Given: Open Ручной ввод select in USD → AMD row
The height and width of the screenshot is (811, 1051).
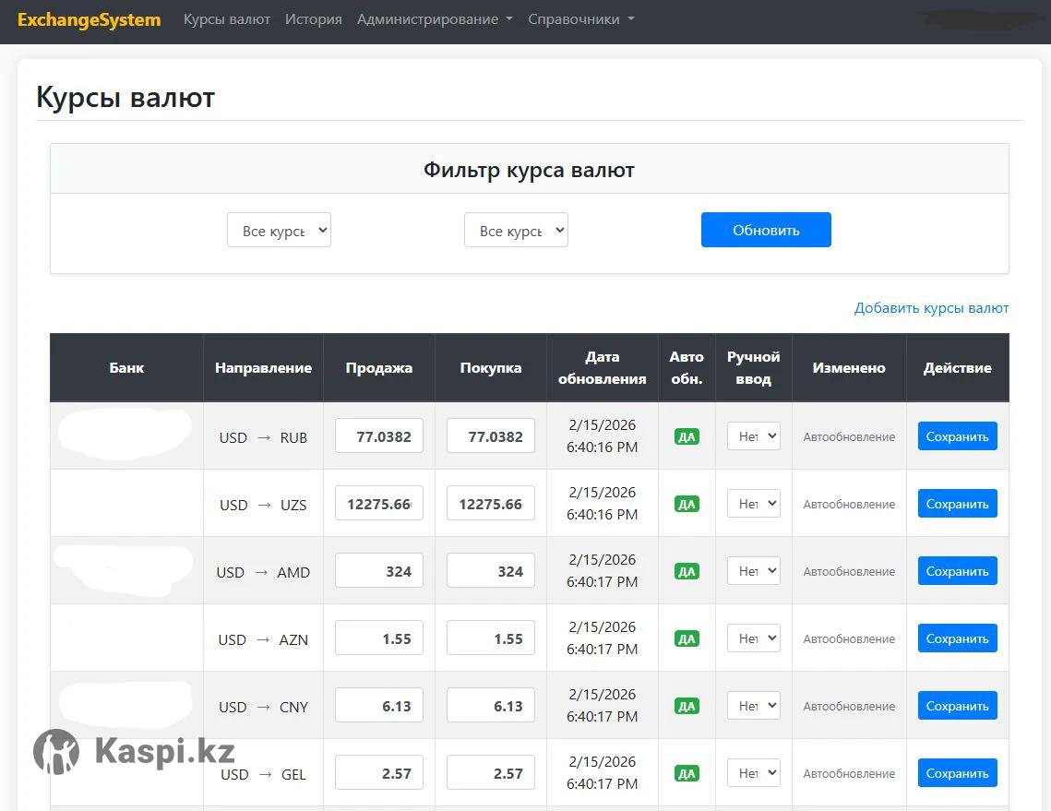Looking at the screenshot, I should coord(754,571).
